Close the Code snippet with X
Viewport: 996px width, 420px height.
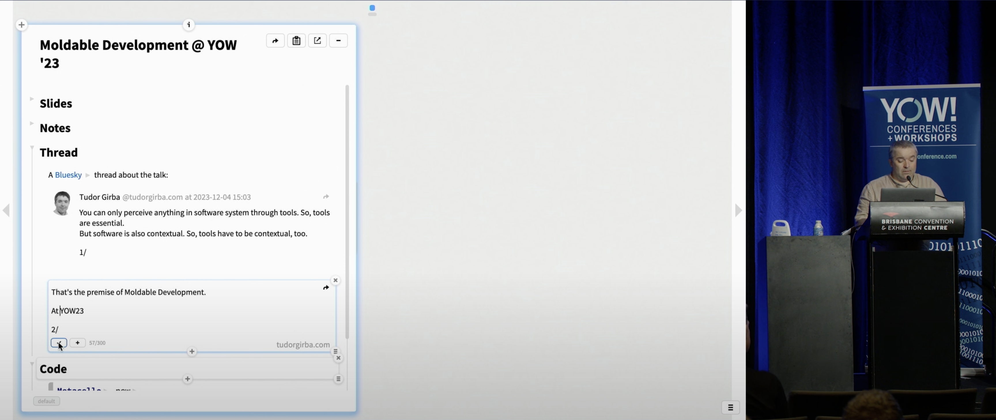[x=338, y=358]
